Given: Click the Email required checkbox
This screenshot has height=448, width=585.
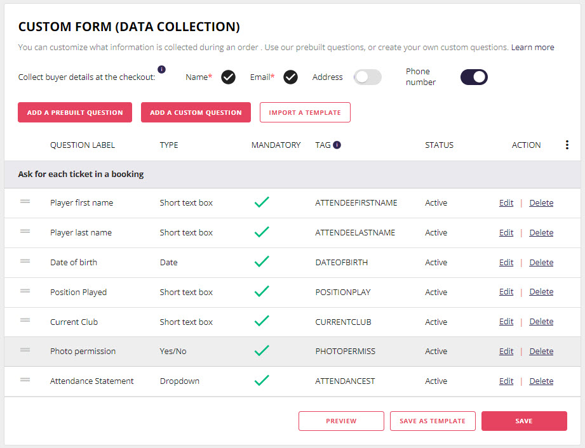Looking at the screenshot, I should 290,77.
